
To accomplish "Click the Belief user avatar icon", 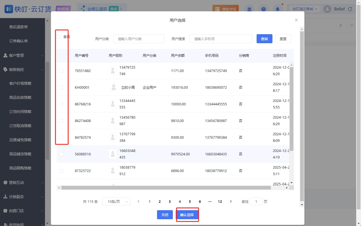I will pos(327,9).
